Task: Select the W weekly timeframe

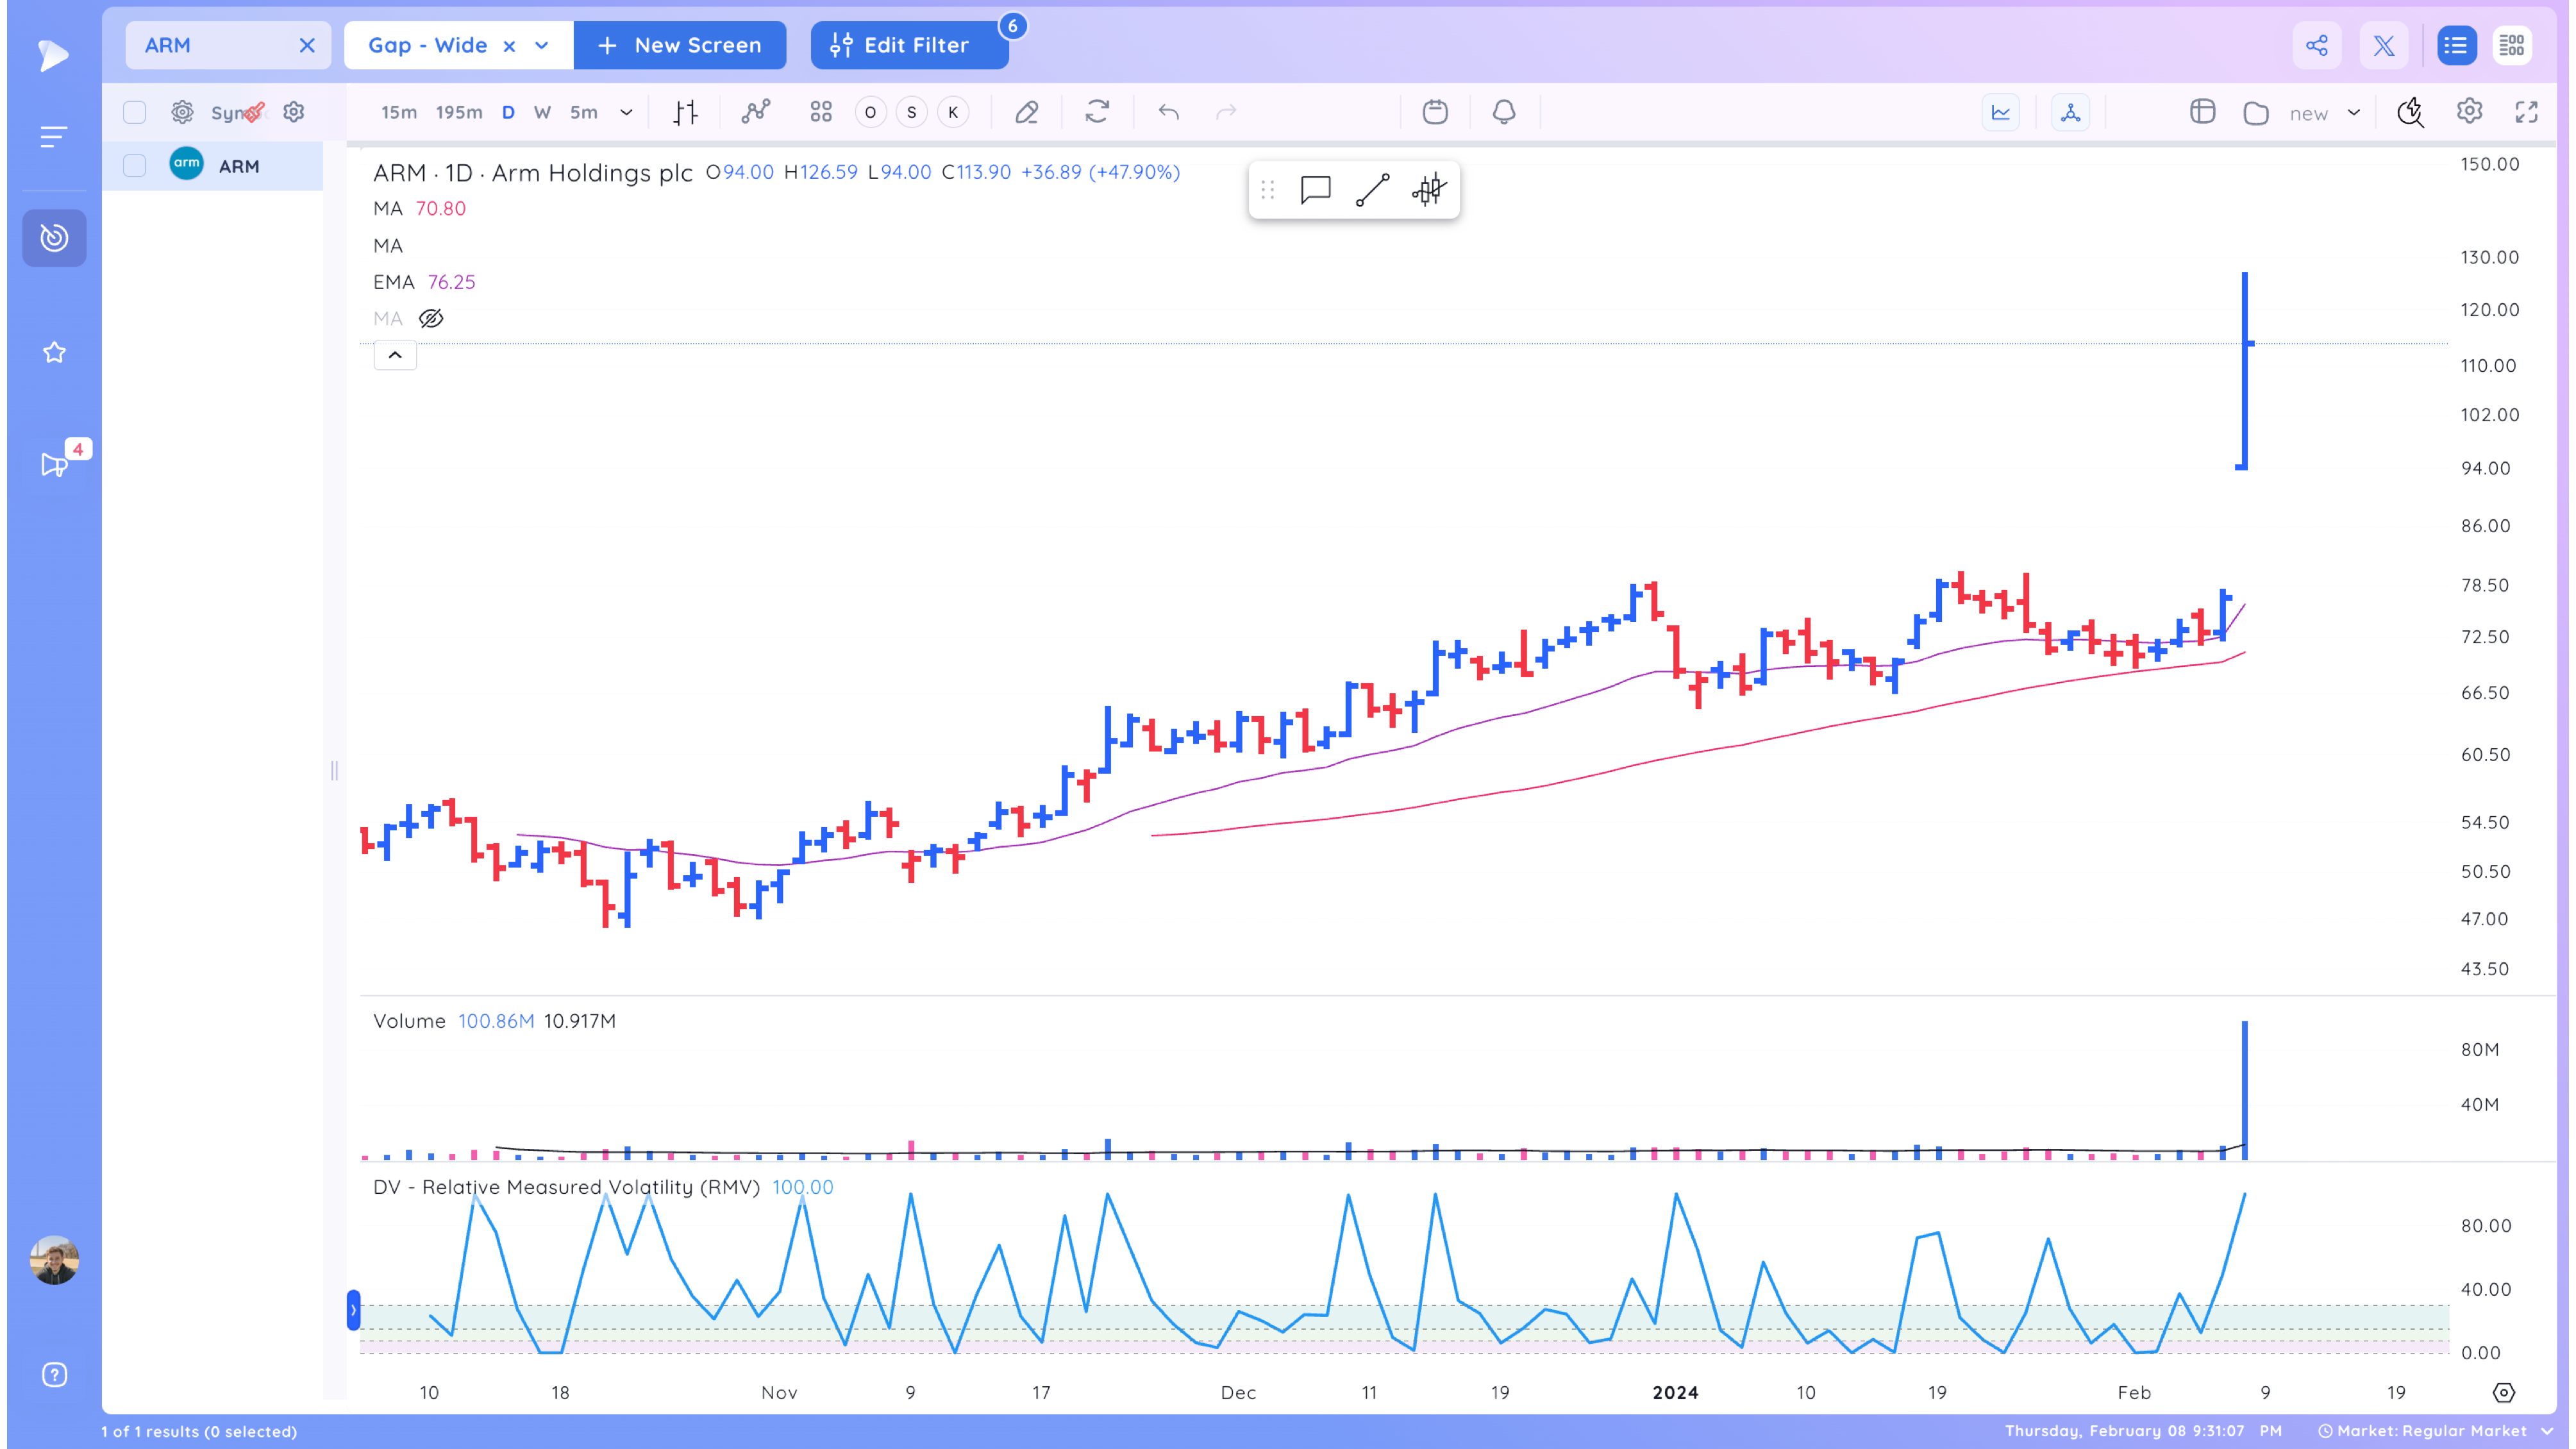Action: (x=542, y=112)
